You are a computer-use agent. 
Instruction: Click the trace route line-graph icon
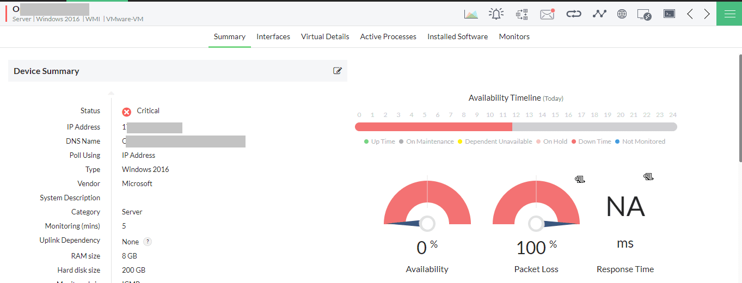pos(599,14)
